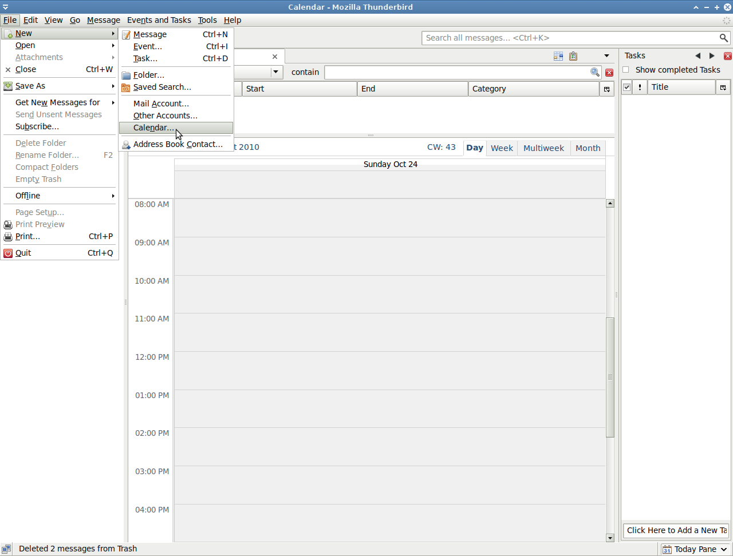Click Subscribe... in the File menu
733x556 pixels.
(60, 126)
